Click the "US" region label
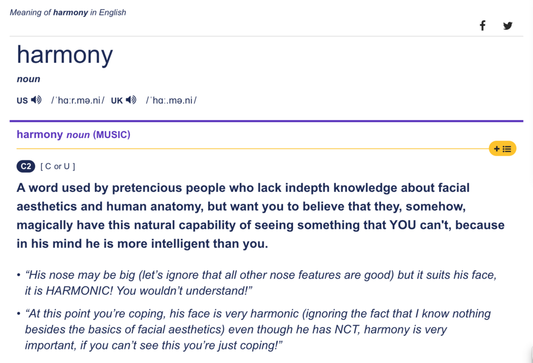 (x=22, y=101)
